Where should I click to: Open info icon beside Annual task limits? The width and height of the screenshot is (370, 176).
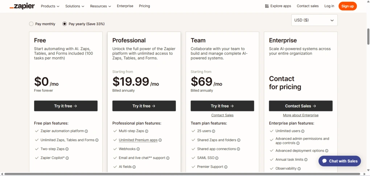click(x=306, y=160)
